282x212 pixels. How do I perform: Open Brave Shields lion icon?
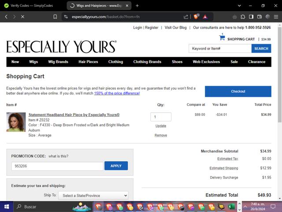(196, 17)
